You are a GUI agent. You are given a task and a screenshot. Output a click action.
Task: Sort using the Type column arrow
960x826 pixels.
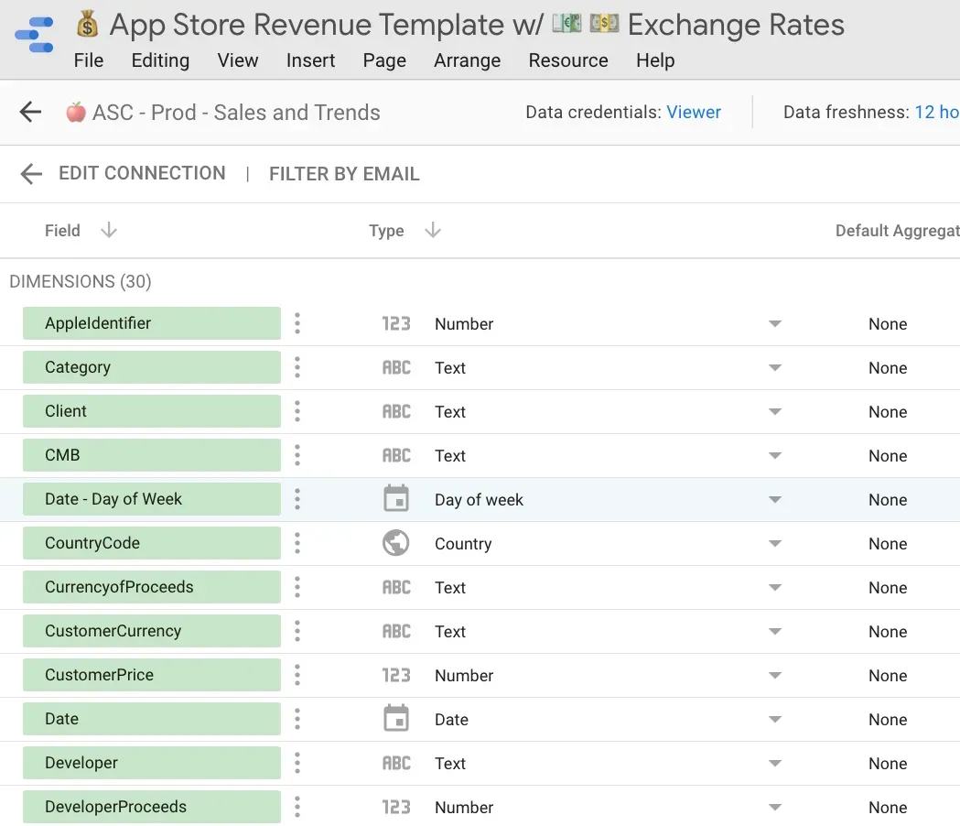(433, 231)
